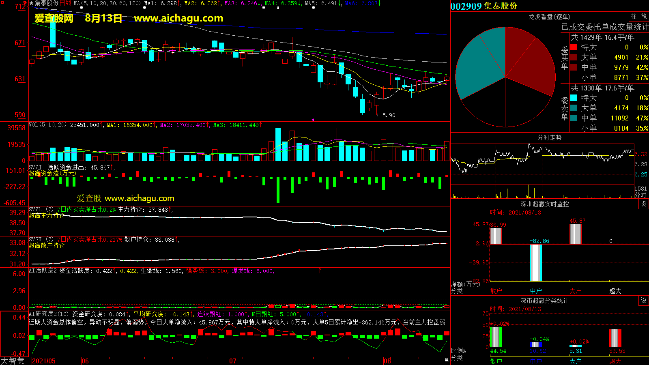Viewport: 649px width, 365px height.
Task: Open 设 settings for 深圳超赢实时监控
Action: [644, 204]
